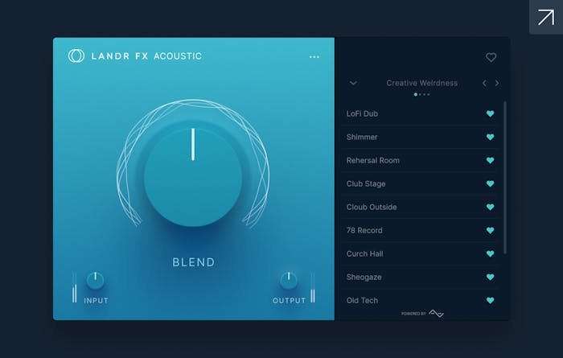Click the INPUT gain knob
Screen dimensions: 563x358
(95, 281)
